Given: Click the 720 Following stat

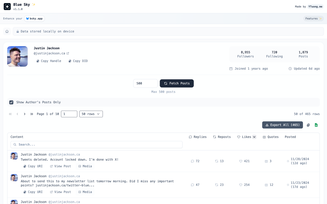Looking at the screenshot, I should [x=274, y=54].
